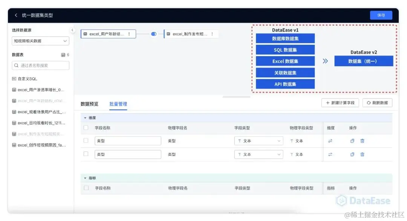Collapse the 指标 section
The image size is (407, 221).
point(85,178)
